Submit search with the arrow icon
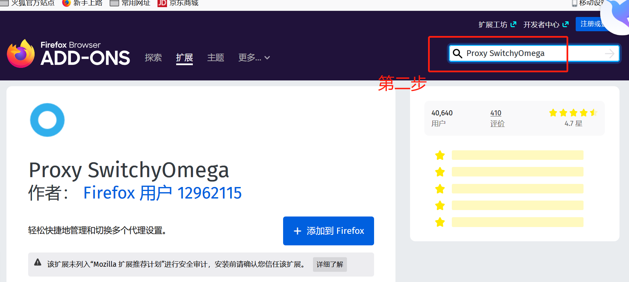This screenshot has height=282, width=629. point(610,53)
